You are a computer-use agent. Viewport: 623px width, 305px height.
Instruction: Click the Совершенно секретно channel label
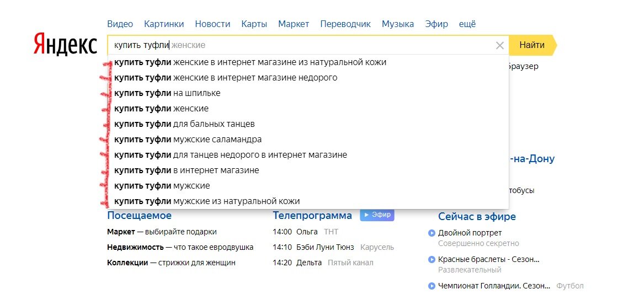[x=479, y=243]
